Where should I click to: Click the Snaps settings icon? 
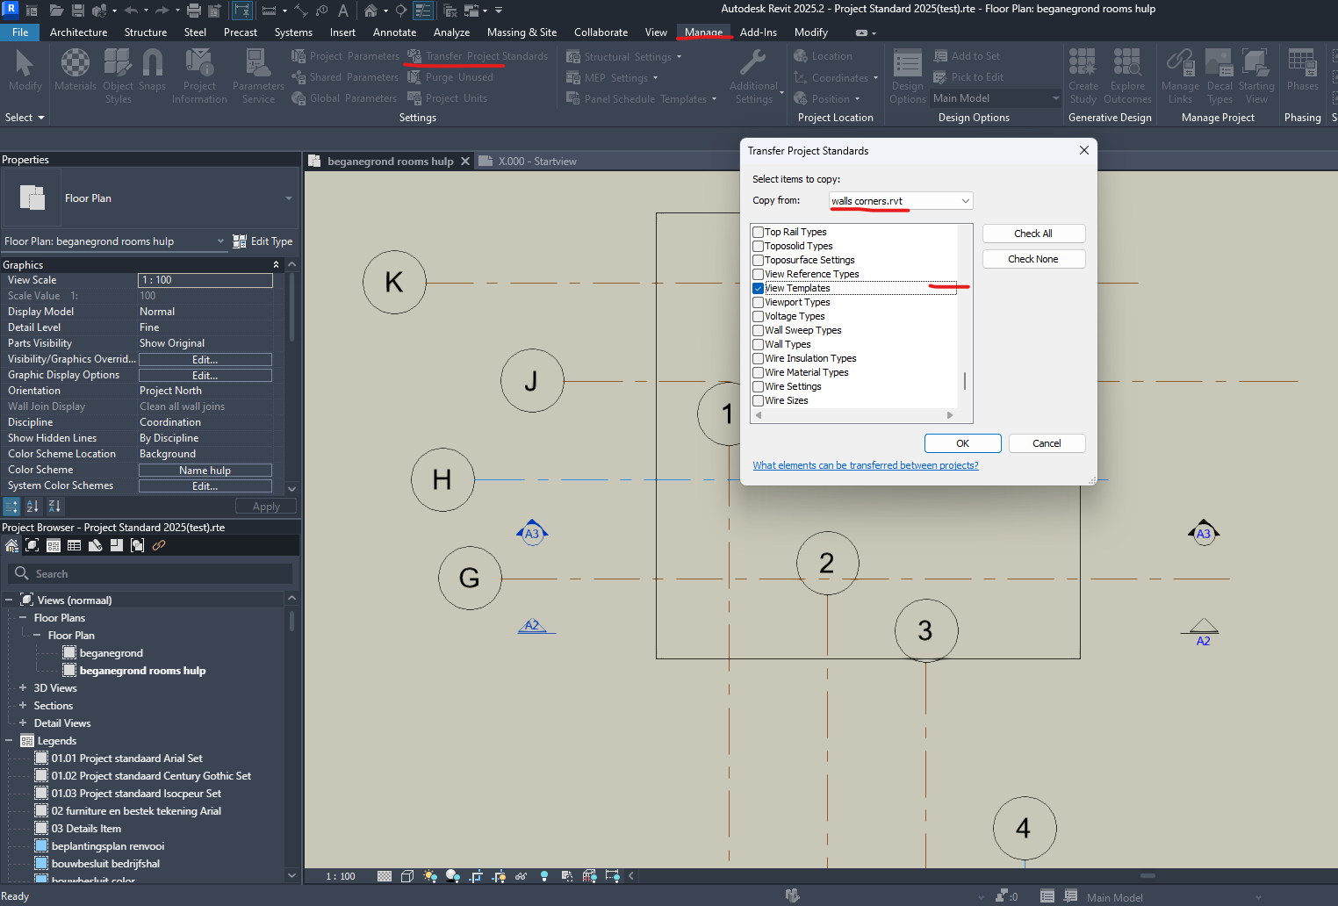point(152,70)
